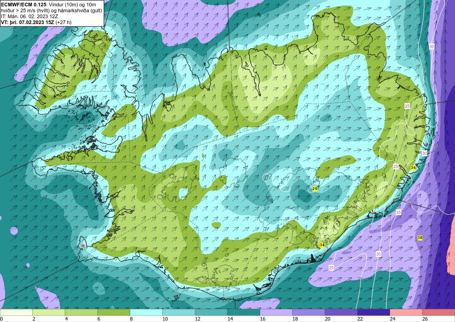Click the legend value 6
The width and height of the screenshot is (455, 322).
[99, 319]
